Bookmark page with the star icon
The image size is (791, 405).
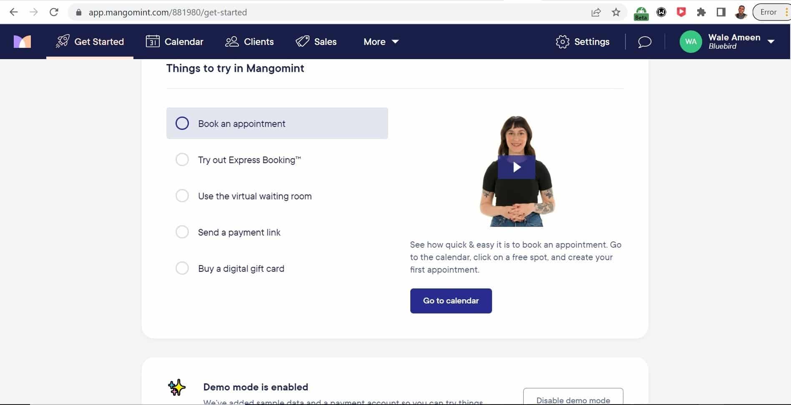(x=616, y=12)
